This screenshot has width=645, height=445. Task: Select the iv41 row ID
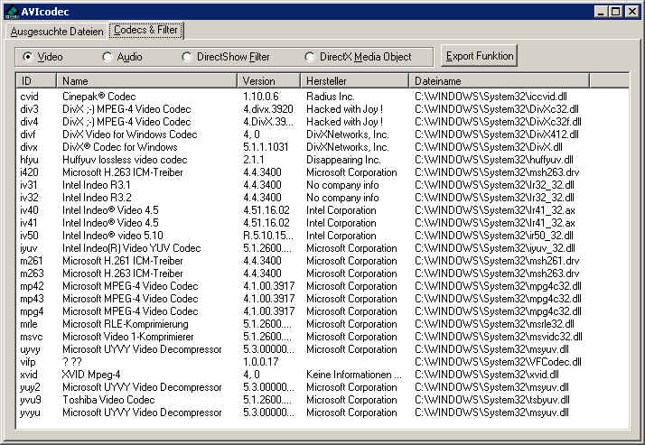[x=29, y=223]
